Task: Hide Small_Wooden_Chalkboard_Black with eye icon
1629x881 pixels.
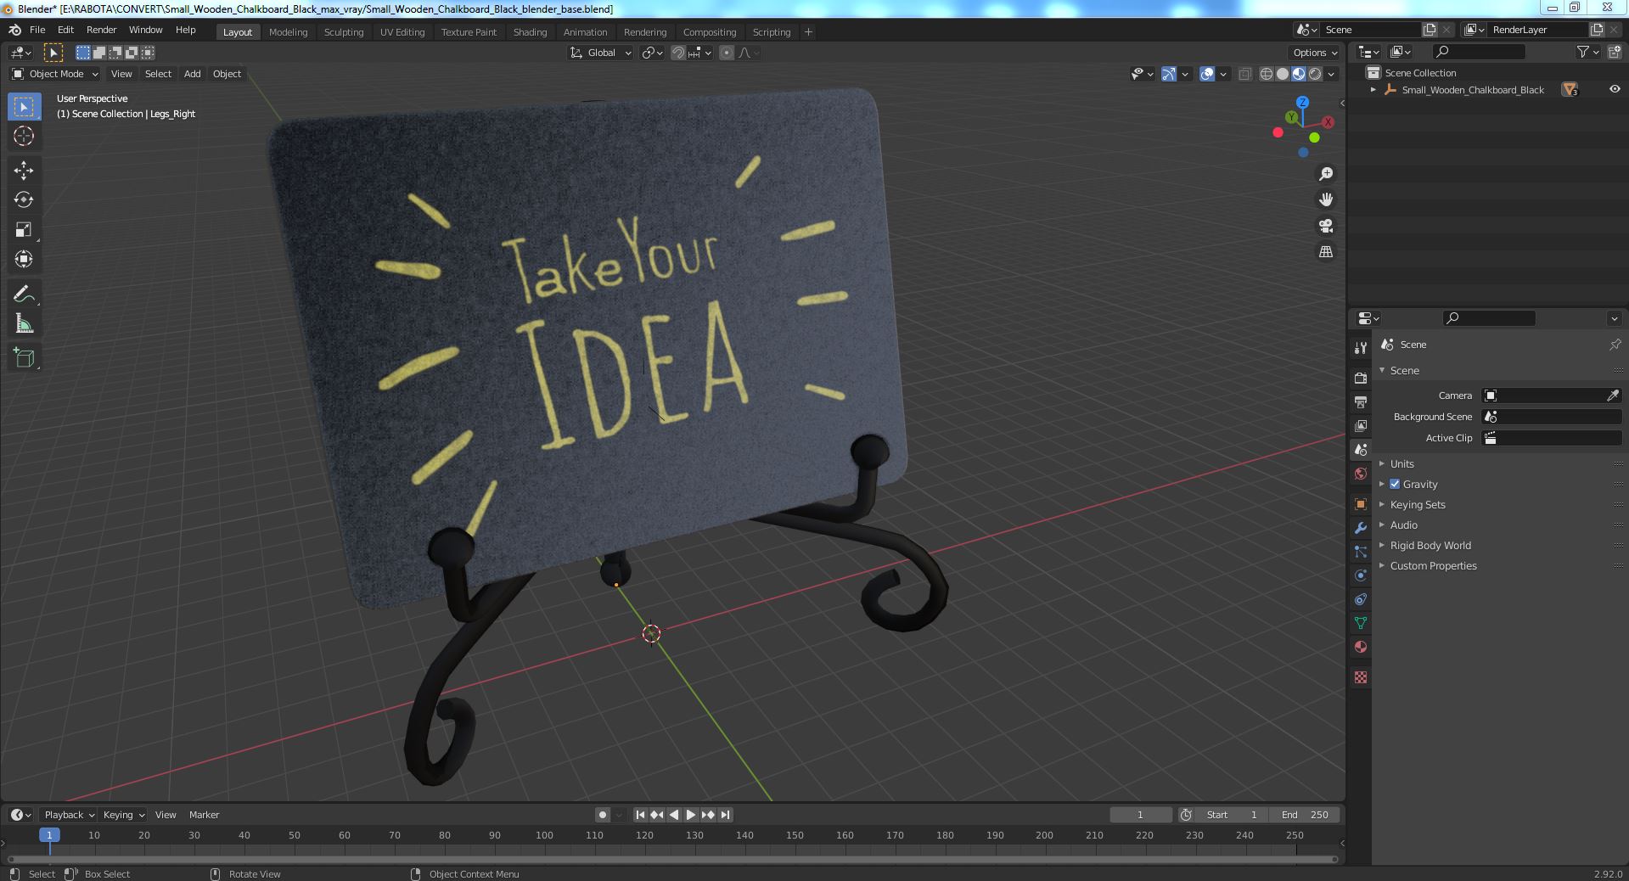Action: tap(1615, 89)
